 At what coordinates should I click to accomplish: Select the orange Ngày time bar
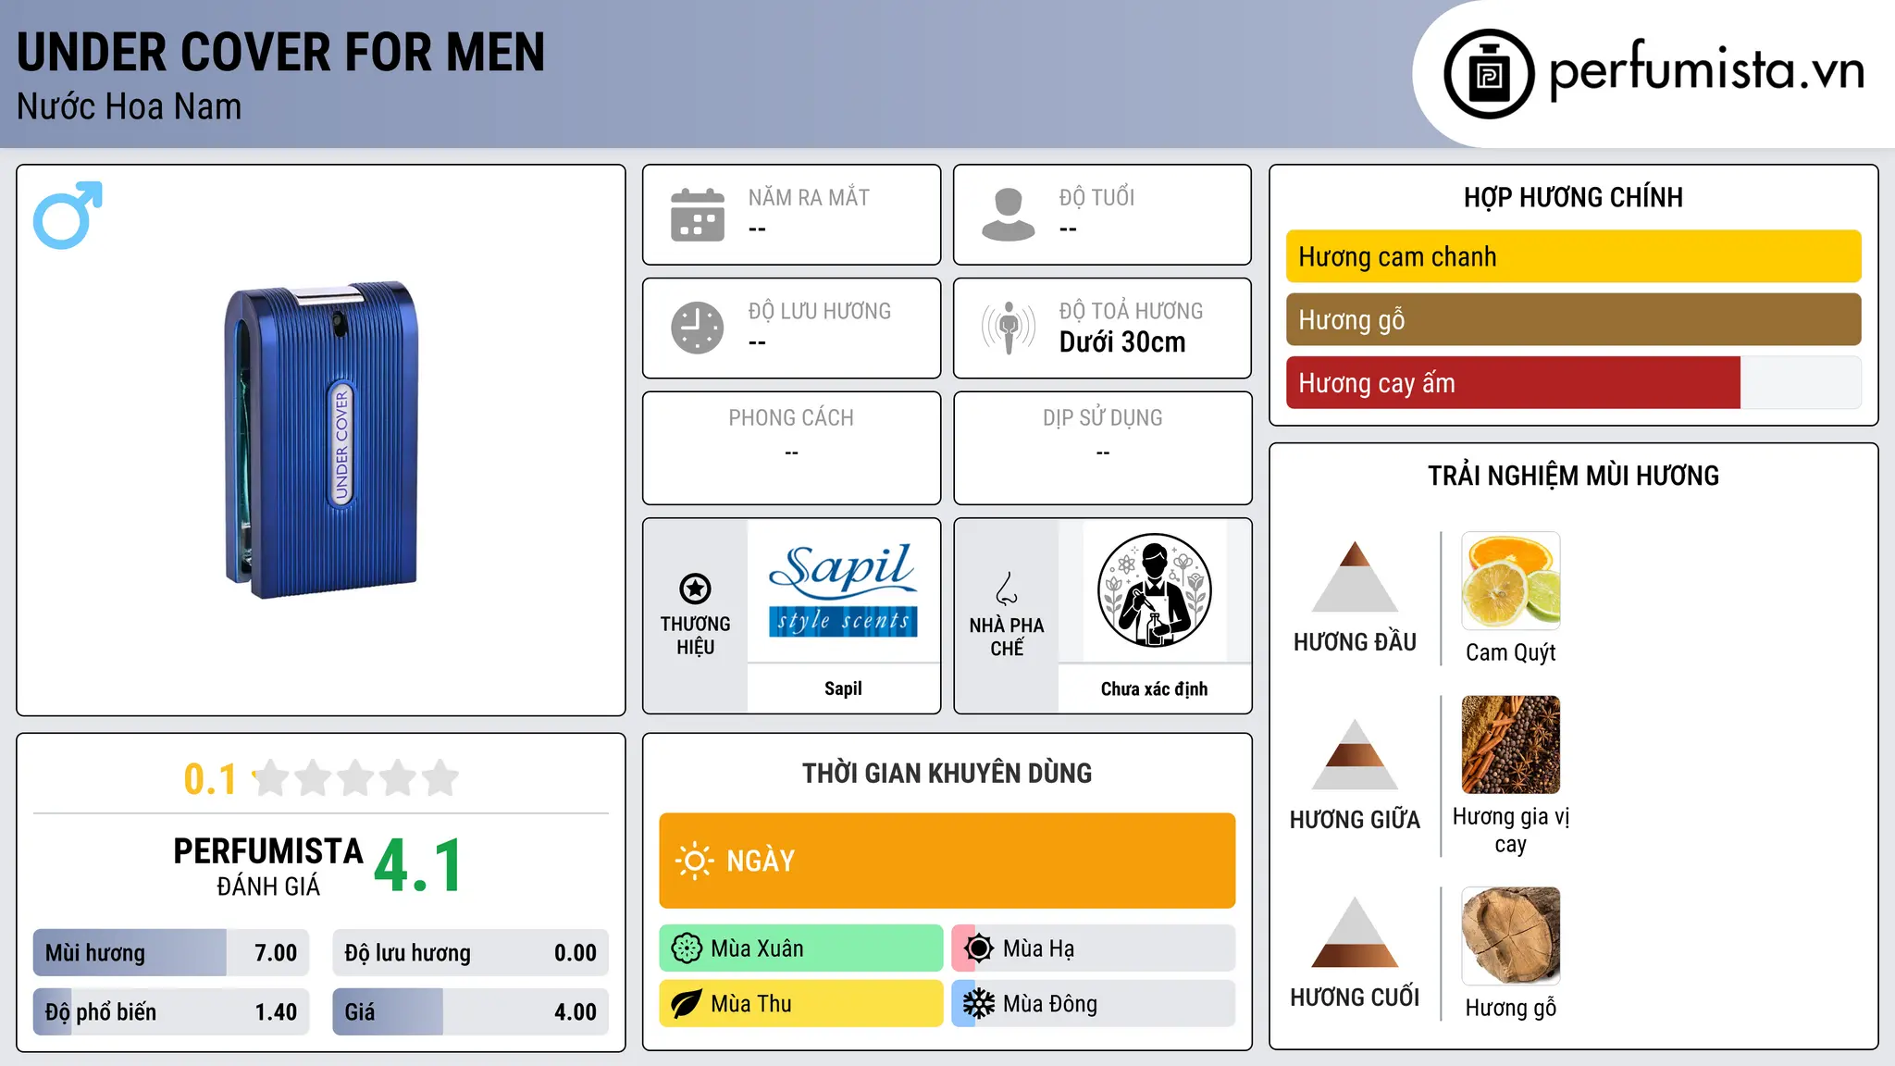(947, 861)
